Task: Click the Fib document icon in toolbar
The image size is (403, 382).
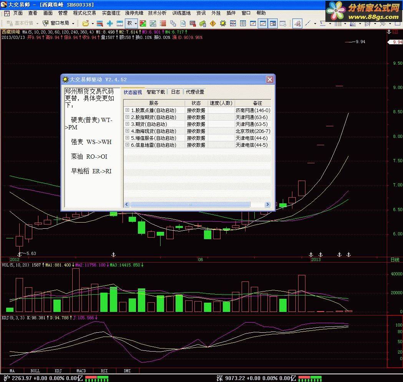Action: point(183,23)
